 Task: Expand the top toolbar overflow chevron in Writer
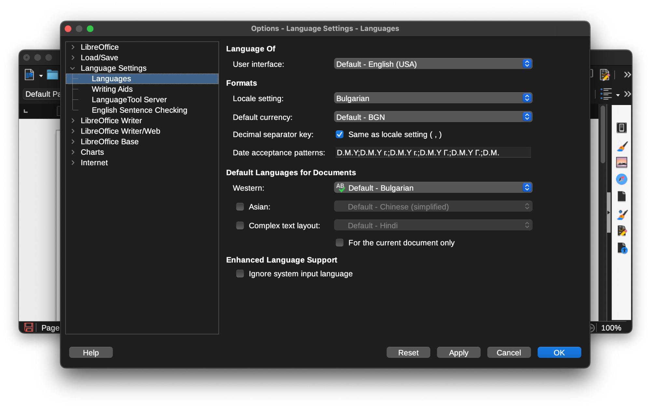[627, 75]
